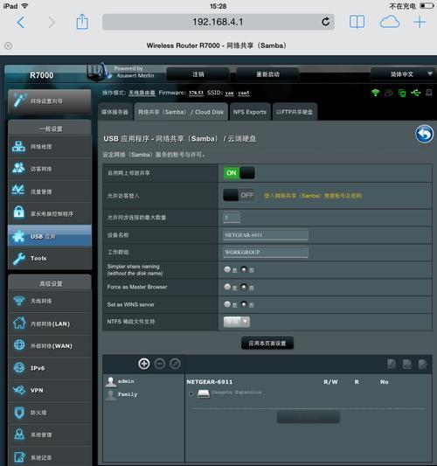This screenshot has width=437, height=466.
Task: Click the USB status icon
Action: tap(416, 93)
